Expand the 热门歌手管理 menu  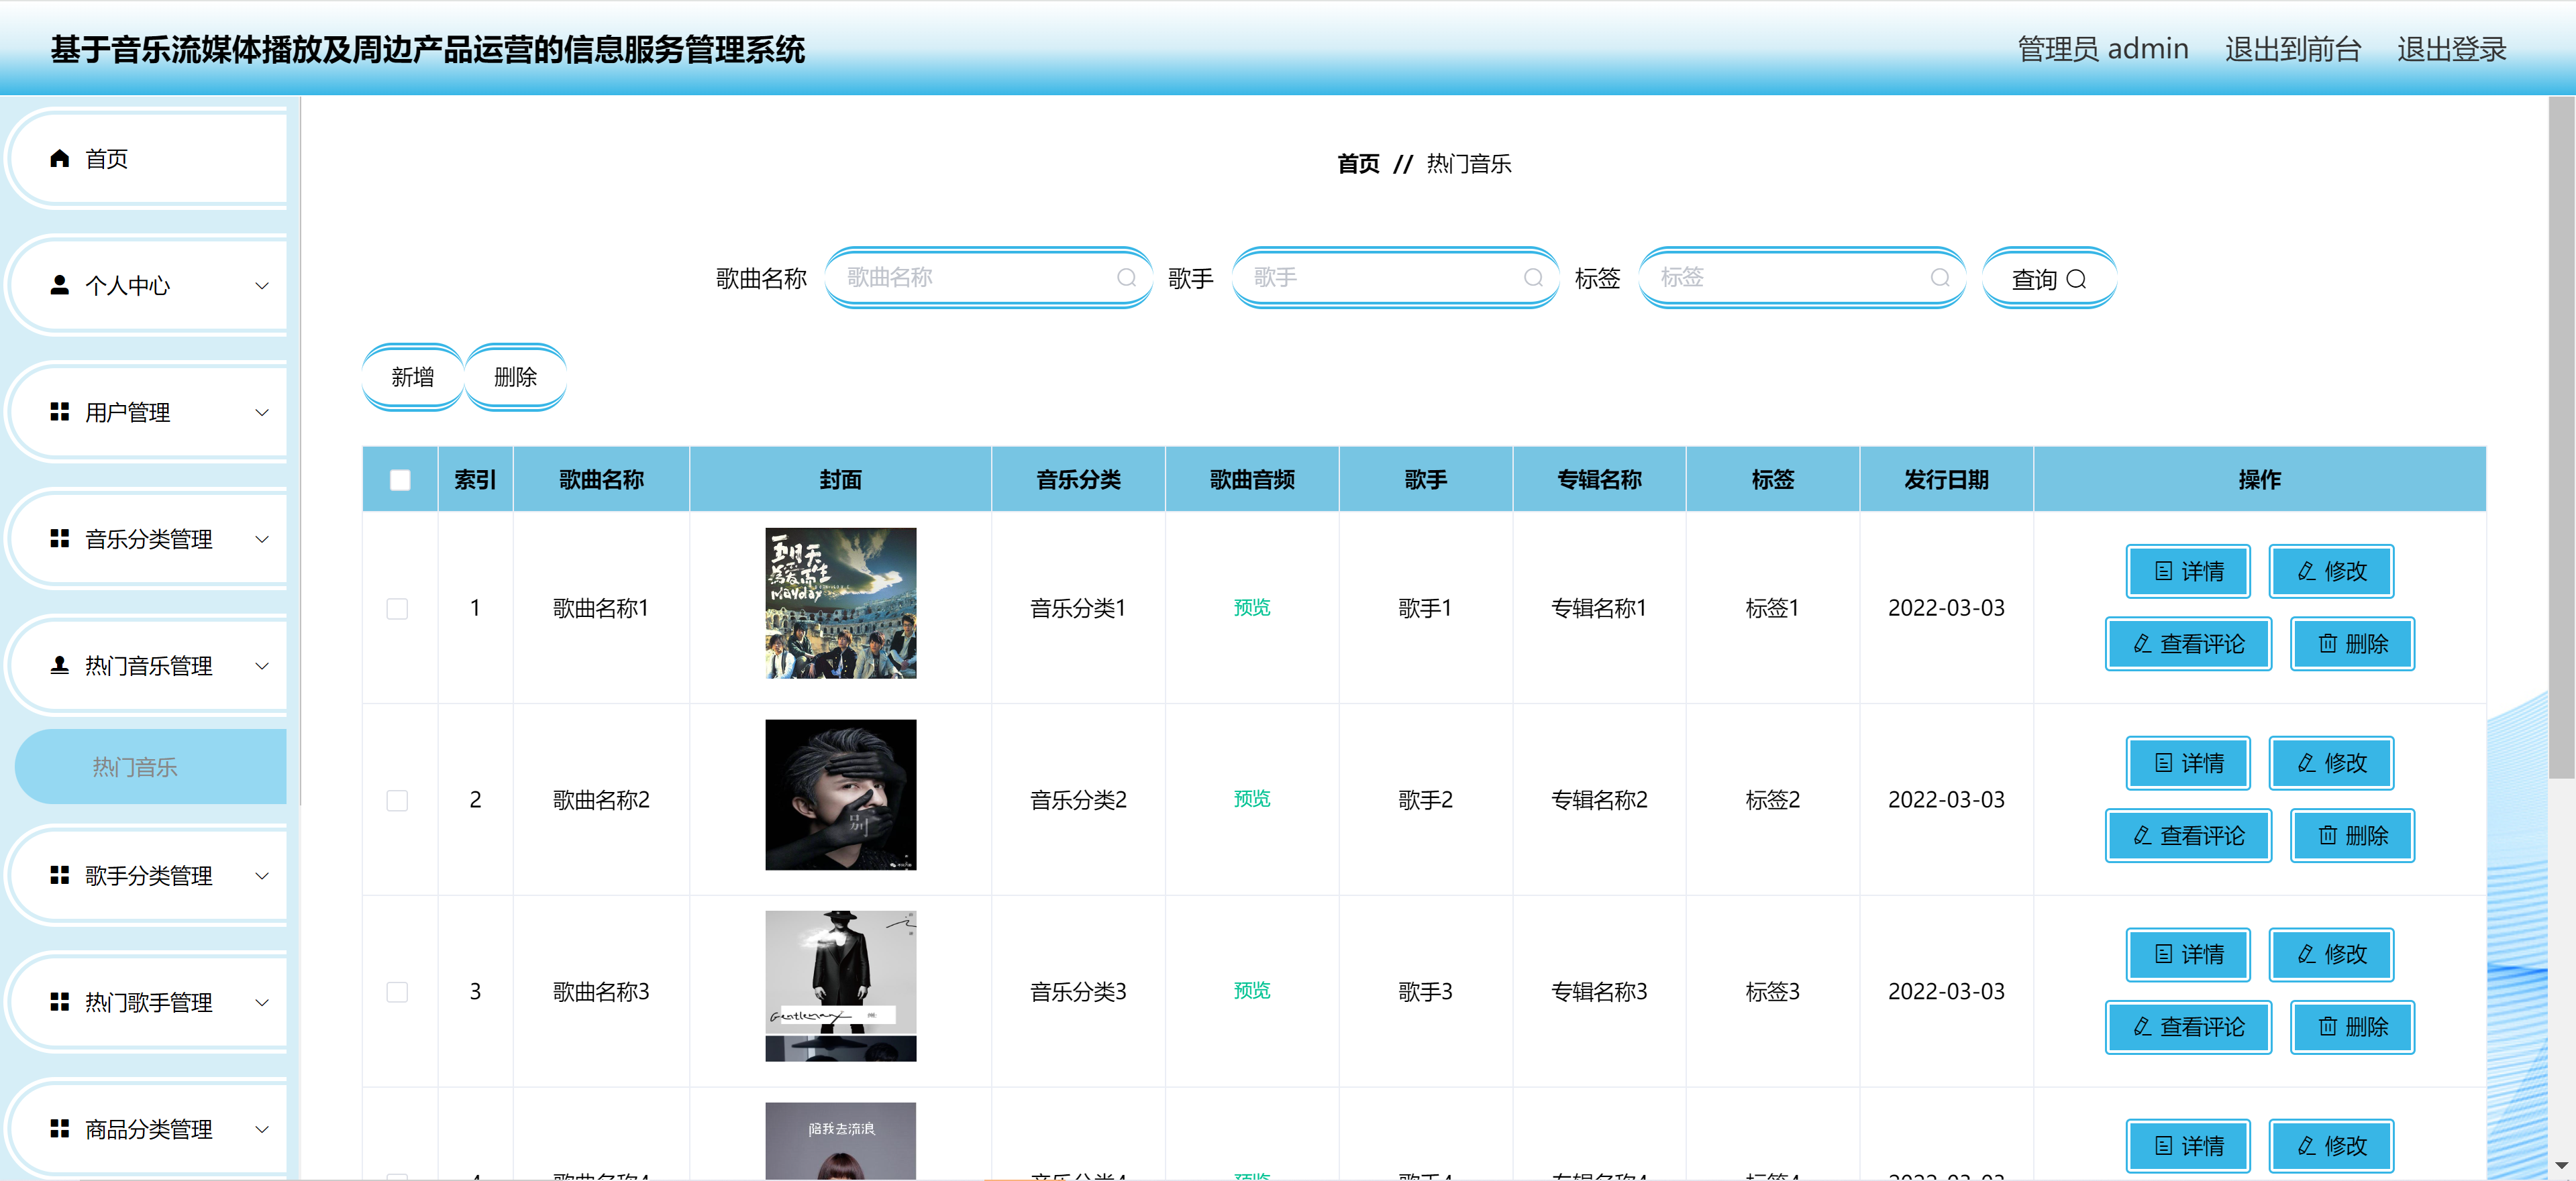pyautogui.click(x=262, y=1002)
